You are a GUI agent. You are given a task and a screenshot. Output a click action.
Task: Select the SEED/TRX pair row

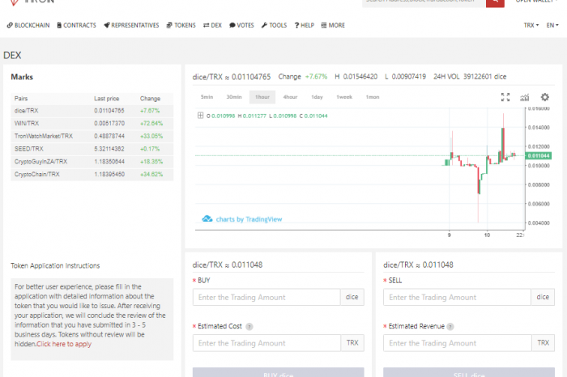click(92, 149)
